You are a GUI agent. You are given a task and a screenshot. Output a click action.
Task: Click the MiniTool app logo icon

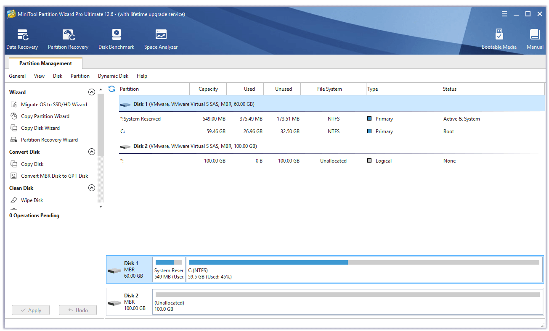pyautogui.click(x=11, y=14)
